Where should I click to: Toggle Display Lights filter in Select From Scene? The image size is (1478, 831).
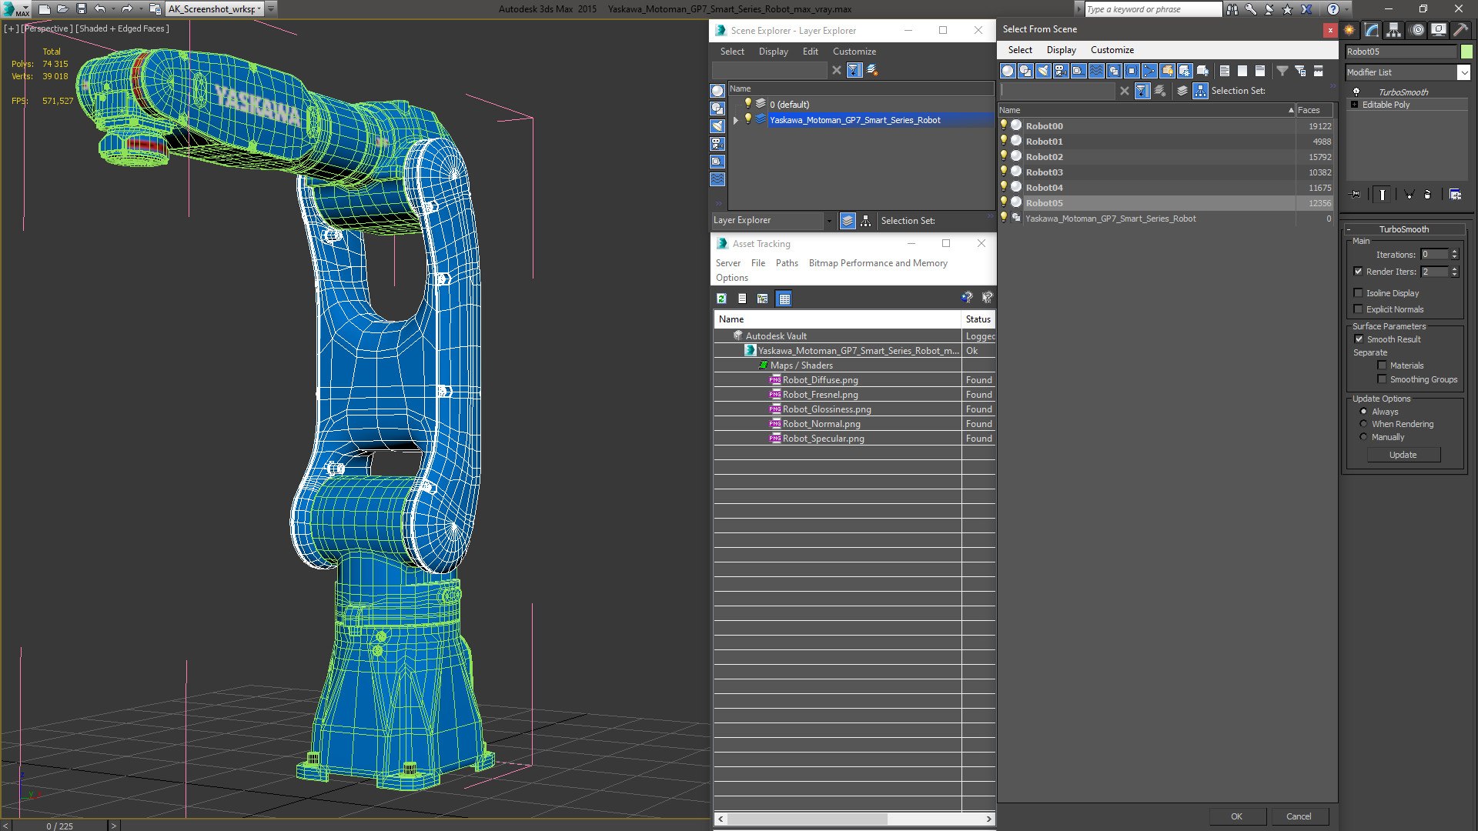coord(1043,71)
